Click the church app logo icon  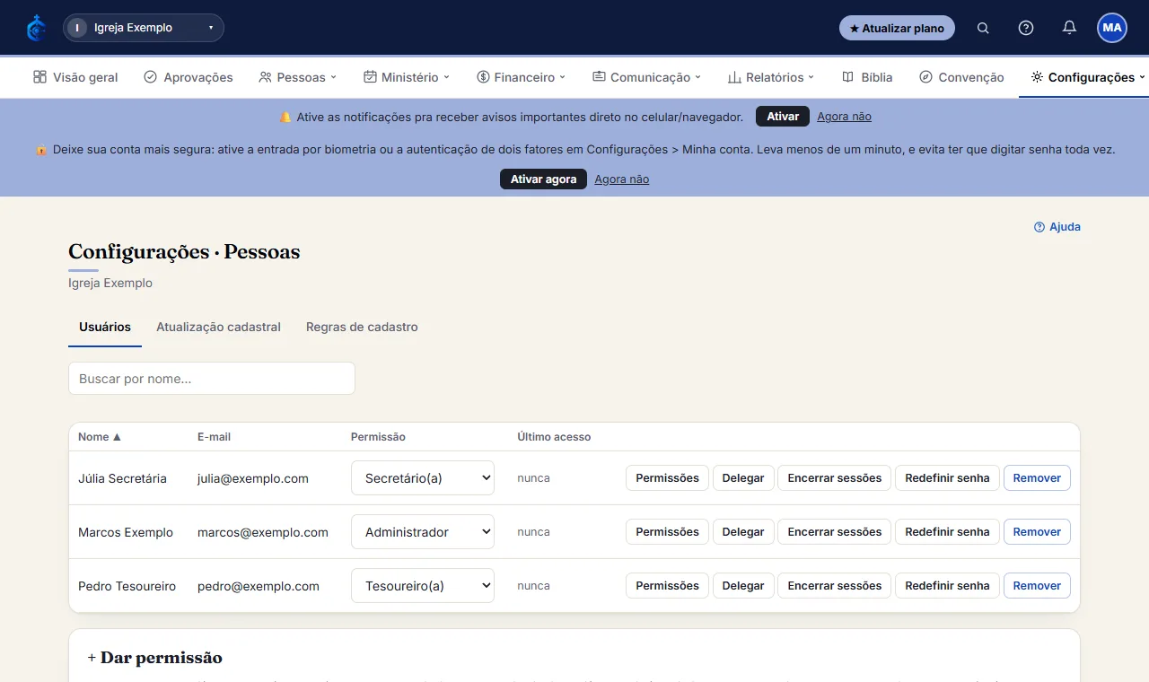pos(36,28)
